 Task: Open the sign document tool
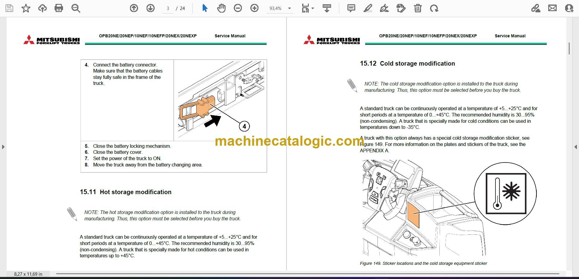tap(384, 8)
